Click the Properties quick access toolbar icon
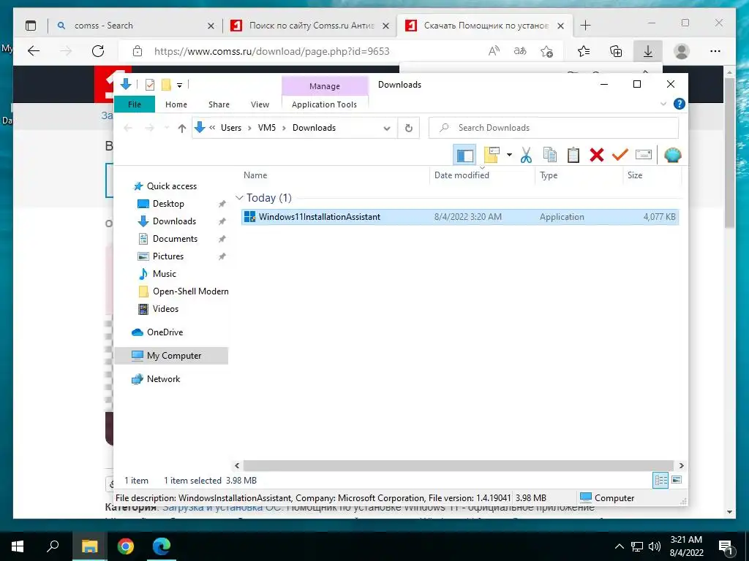Screen dimensions: 749x561 (x=149, y=85)
